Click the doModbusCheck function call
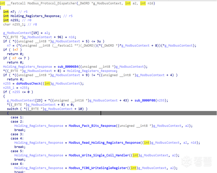 tap(29, 83)
